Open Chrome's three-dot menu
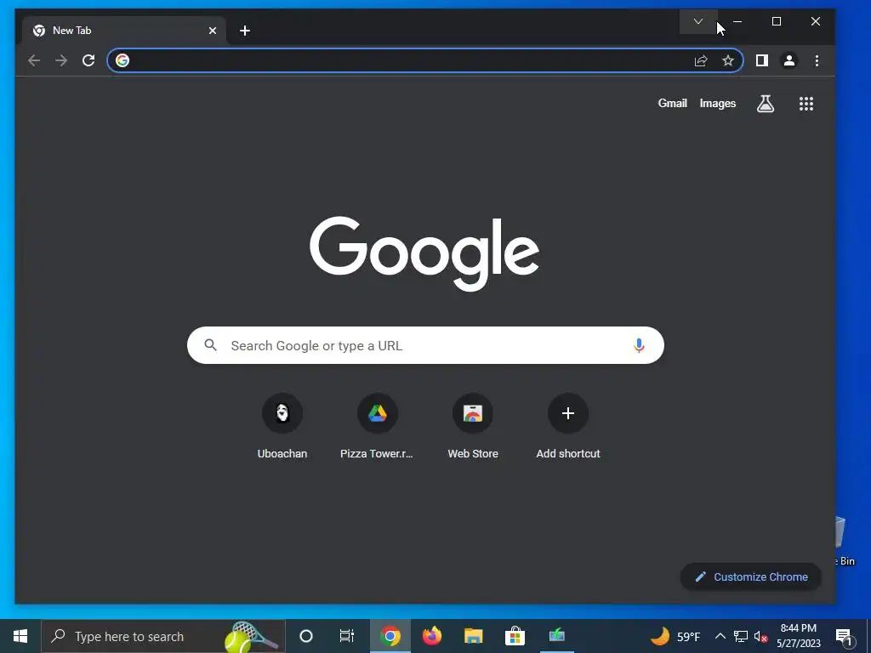Screen dimensions: 871x653 point(817,60)
